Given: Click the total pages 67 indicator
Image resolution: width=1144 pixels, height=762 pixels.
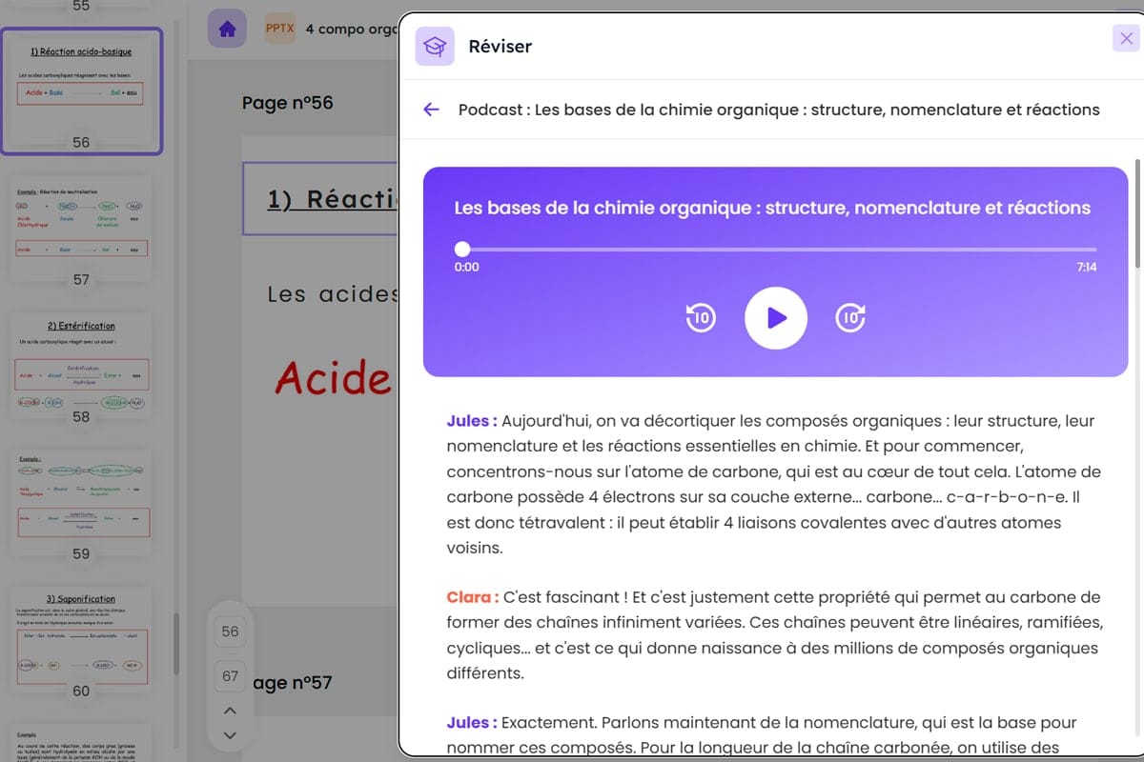Looking at the screenshot, I should coord(230,676).
